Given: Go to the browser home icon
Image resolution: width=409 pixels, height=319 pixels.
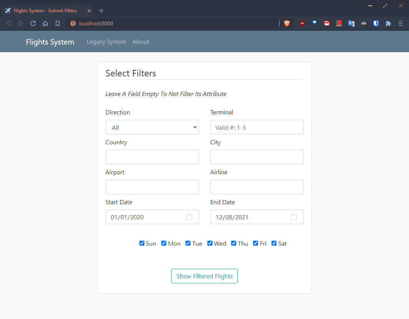Looking at the screenshot, I should click(x=45, y=23).
